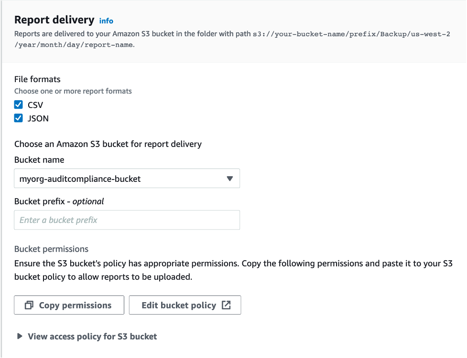Open Edit bucket policy
This screenshot has width=467, height=358.
click(185, 305)
